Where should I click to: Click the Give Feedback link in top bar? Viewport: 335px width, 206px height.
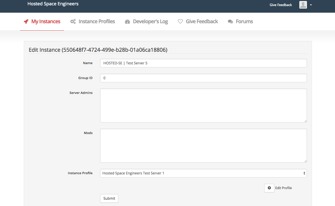[x=281, y=5]
